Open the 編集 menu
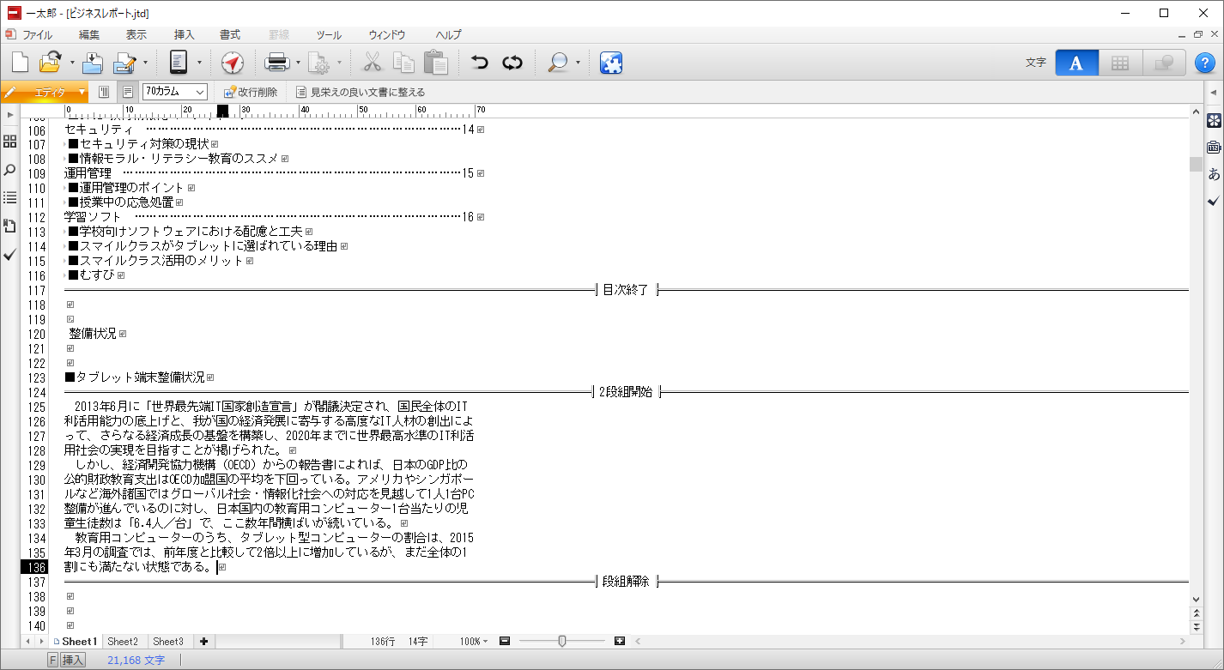 (89, 35)
